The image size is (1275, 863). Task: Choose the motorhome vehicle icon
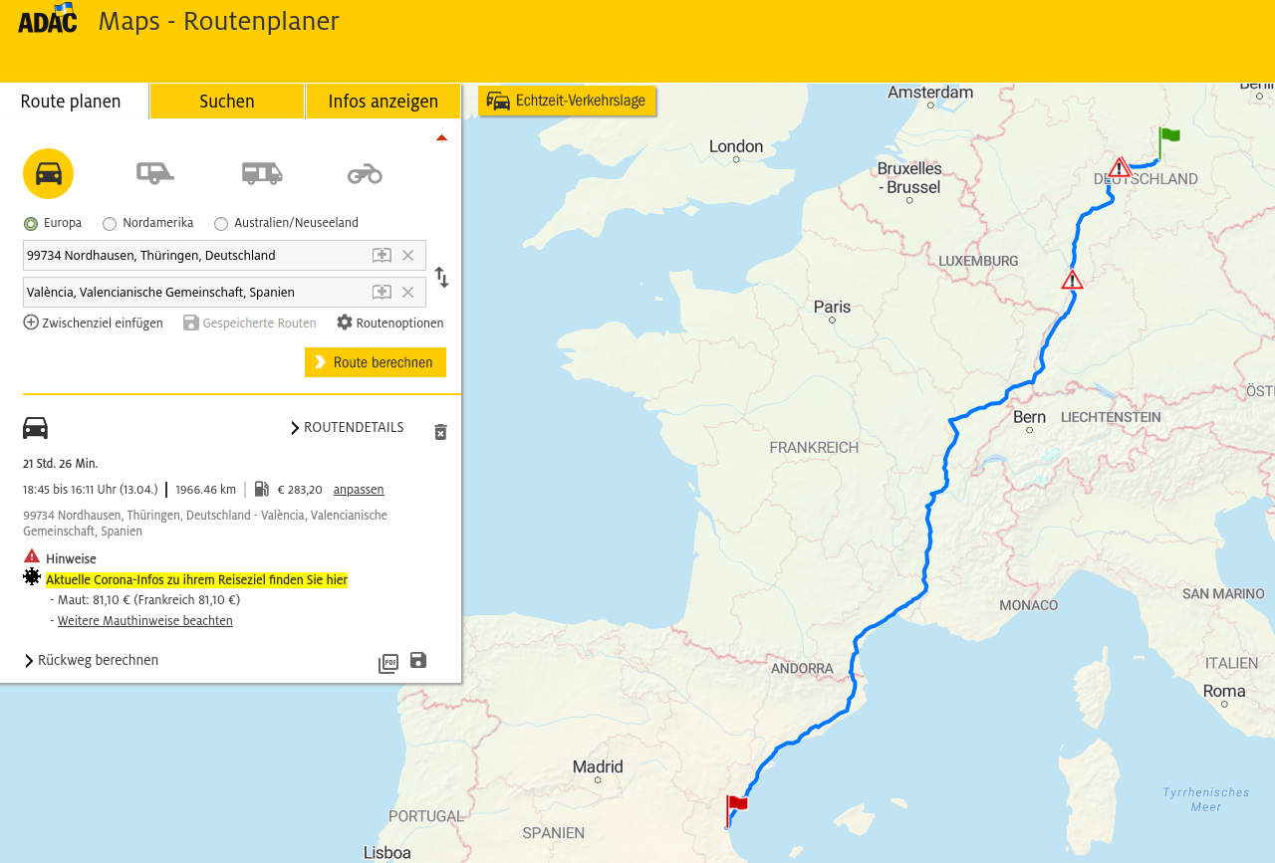point(262,173)
